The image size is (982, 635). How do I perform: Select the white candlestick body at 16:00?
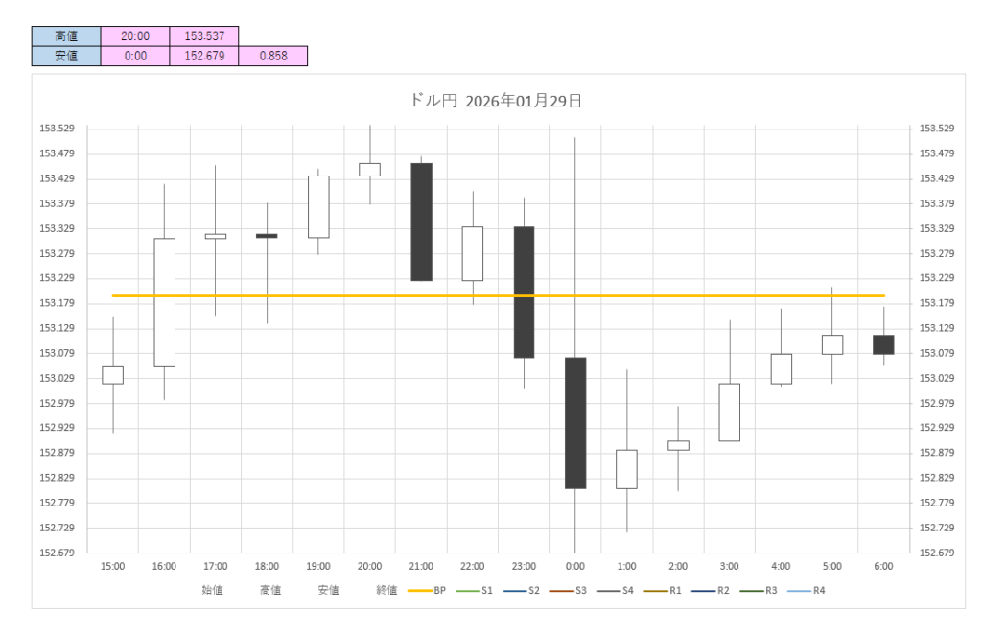pos(164,302)
